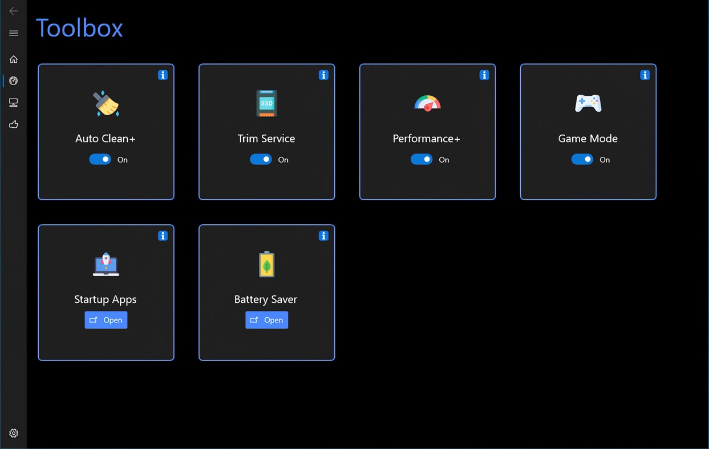Show Battery Saver details via its info icon
Screen dimensions: 709x449
point(323,236)
